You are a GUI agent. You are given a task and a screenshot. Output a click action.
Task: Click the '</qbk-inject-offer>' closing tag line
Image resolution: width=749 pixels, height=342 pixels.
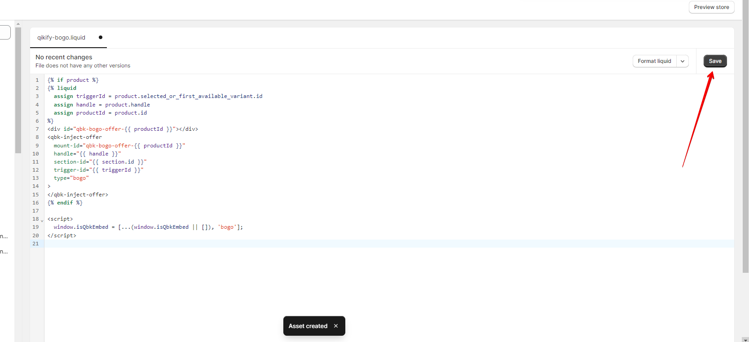click(x=78, y=195)
